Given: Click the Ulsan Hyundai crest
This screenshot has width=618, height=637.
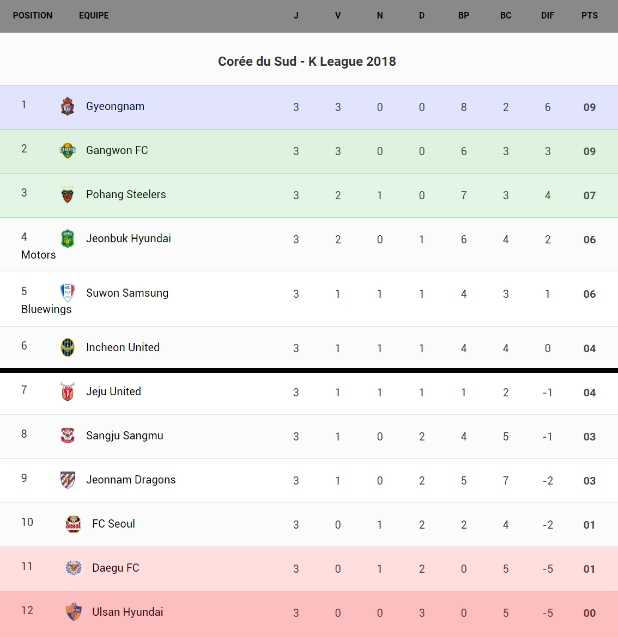Looking at the screenshot, I should 74,612.
